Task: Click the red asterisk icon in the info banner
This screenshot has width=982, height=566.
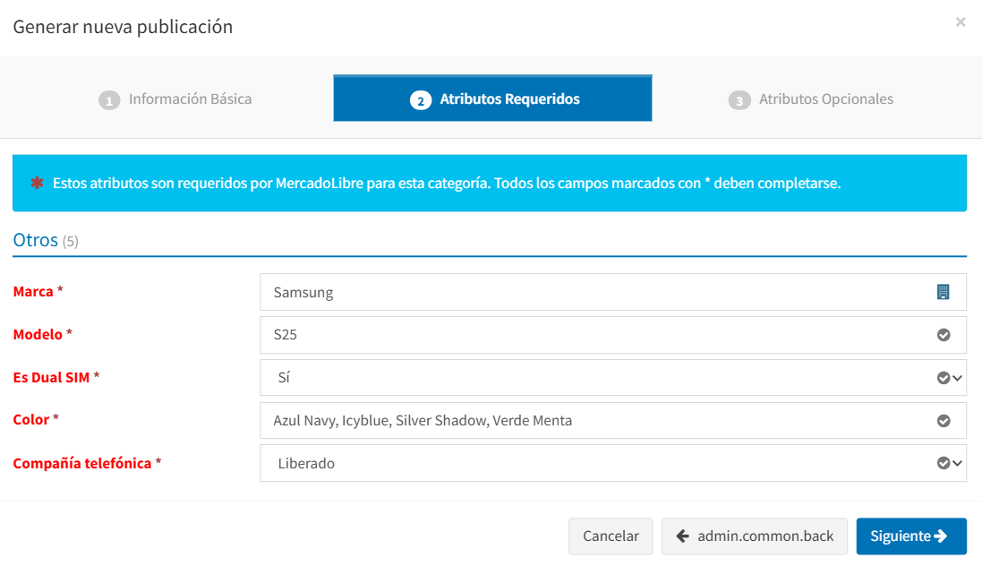Action: click(37, 184)
